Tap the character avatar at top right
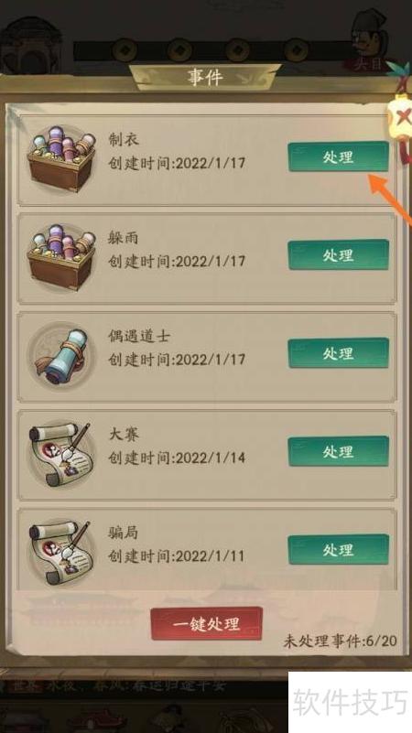 coord(372,39)
